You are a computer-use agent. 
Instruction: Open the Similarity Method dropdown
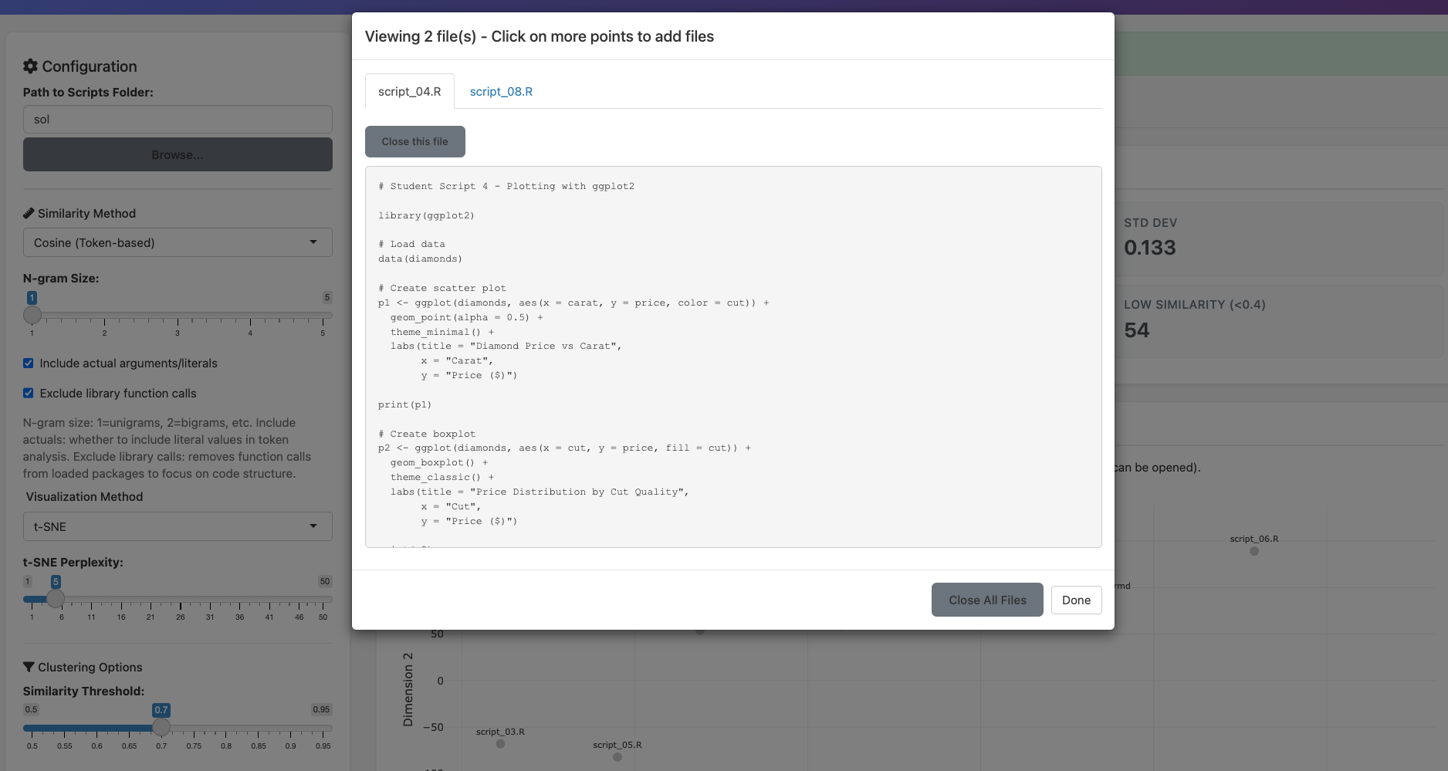point(177,242)
